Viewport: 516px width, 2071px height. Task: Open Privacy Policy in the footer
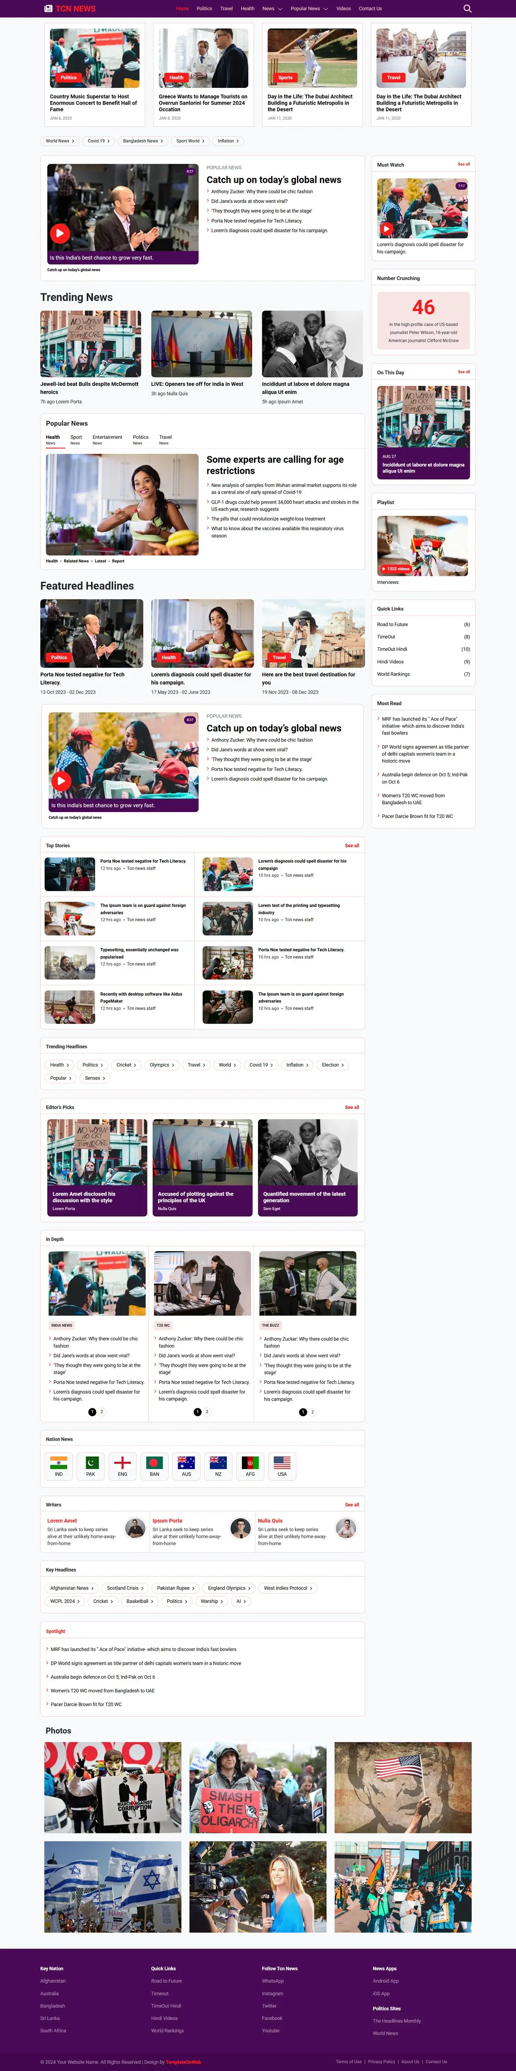[382, 2061]
